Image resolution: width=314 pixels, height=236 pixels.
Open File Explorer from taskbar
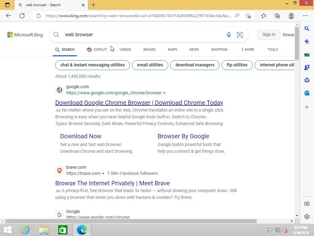point(44,230)
